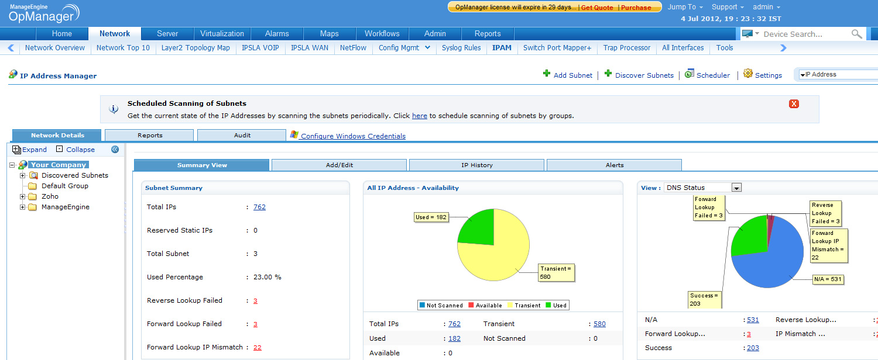Screen dimensions: 878x360
Task: Click the Total IPs 762 link
Action: click(259, 207)
